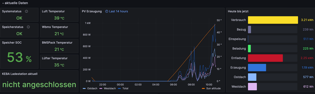Click the green Beladung bar
315x94 pixels.
pyautogui.click(x=250, y=49)
